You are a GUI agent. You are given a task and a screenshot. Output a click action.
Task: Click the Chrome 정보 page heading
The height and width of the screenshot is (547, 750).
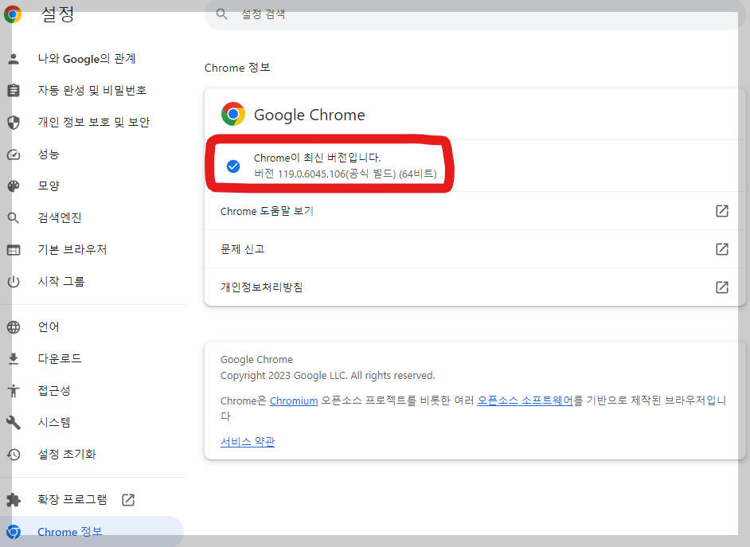pos(237,68)
